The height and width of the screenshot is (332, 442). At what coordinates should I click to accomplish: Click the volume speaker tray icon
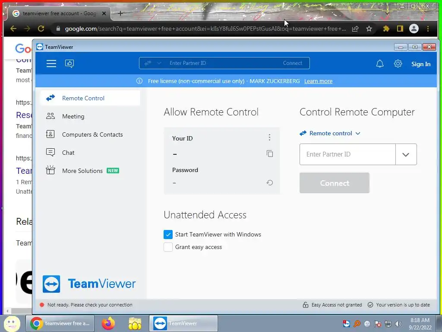[x=398, y=324]
